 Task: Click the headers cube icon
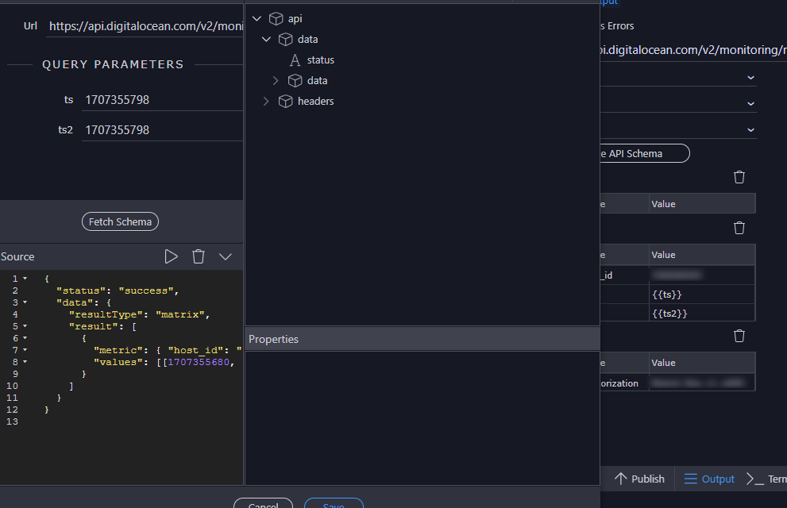click(x=286, y=101)
